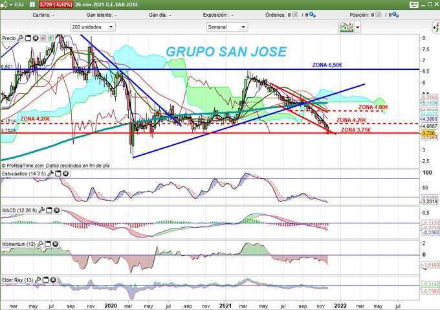Open Estocástico indicator wrench settings

[x=50, y=173]
